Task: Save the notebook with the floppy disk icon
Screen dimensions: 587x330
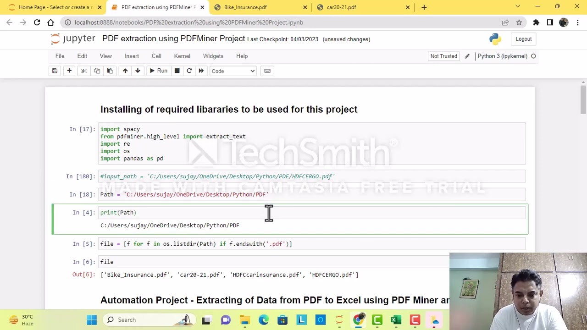Action: click(x=55, y=71)
